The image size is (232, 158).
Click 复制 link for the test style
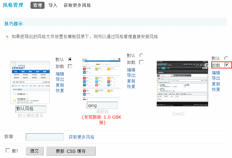tap(216, 84)
